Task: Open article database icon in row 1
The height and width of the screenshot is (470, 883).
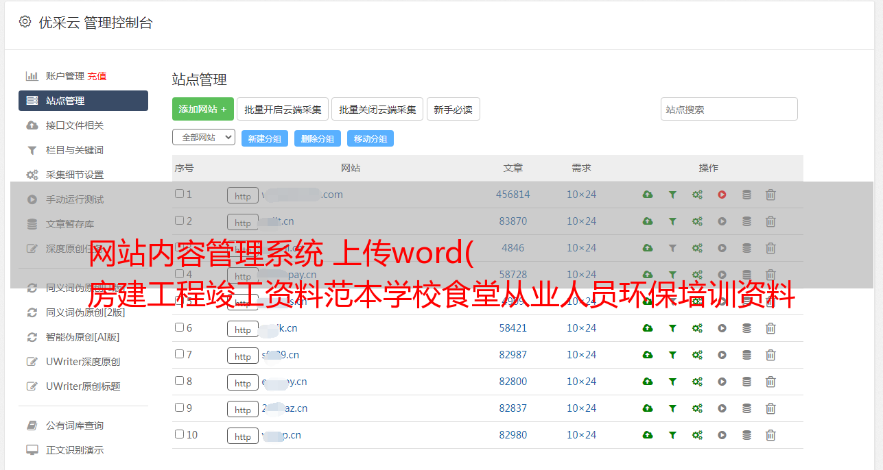Action: (x=746, y=195)
